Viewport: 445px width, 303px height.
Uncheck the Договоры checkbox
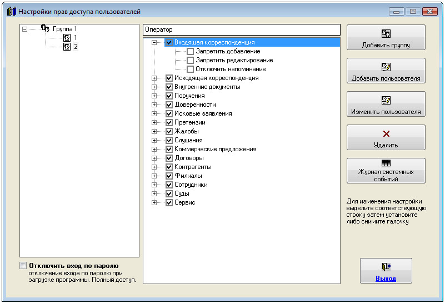169,158
